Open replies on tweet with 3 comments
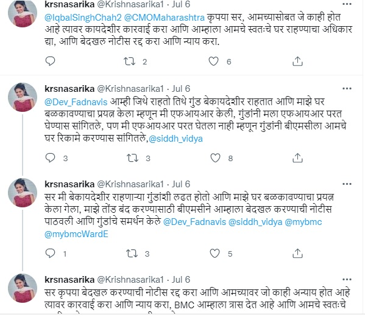365x318 pixels. pyautogui.click(x=50, y=158)
